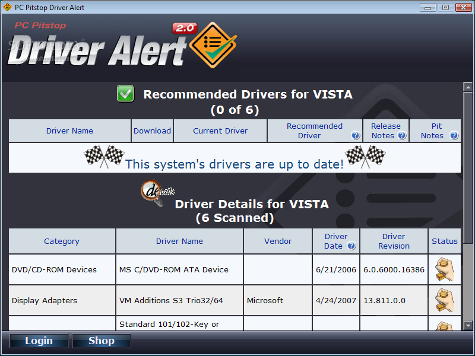Maximize the Driver Alert window

click(x=445, y=7)
